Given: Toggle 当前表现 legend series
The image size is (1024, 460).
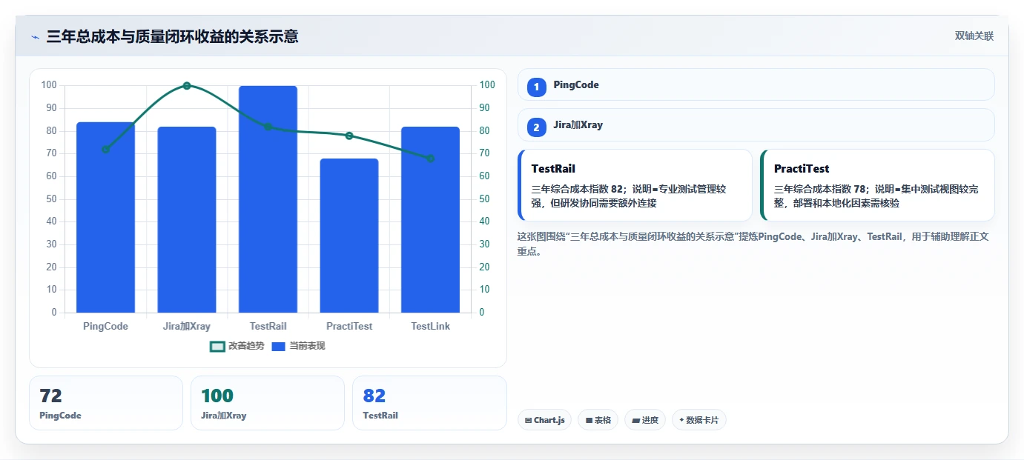Looking at the screenshot, I should pos(298,346).
